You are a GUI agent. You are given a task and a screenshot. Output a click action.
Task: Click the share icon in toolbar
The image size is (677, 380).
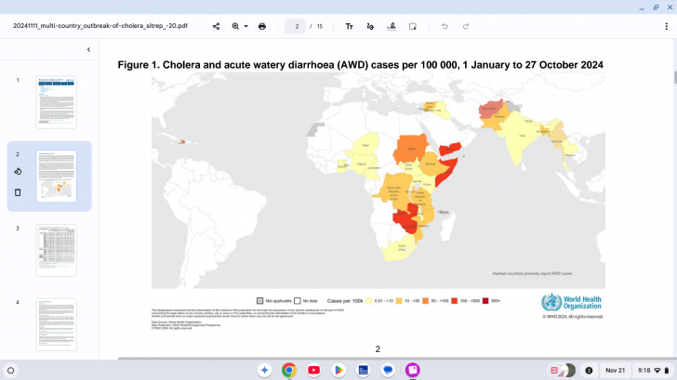point(217,26)
